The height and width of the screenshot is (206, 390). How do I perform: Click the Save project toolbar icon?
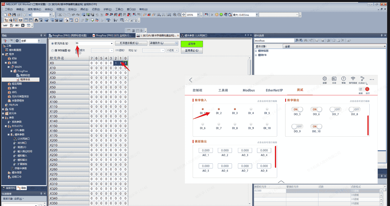(14, 15)
